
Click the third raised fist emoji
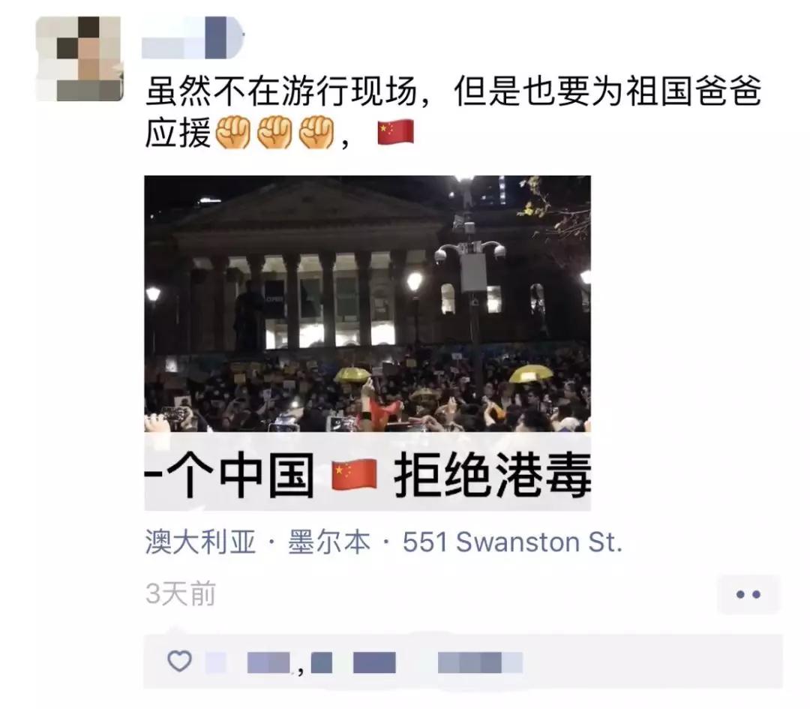tap(318, 132)
